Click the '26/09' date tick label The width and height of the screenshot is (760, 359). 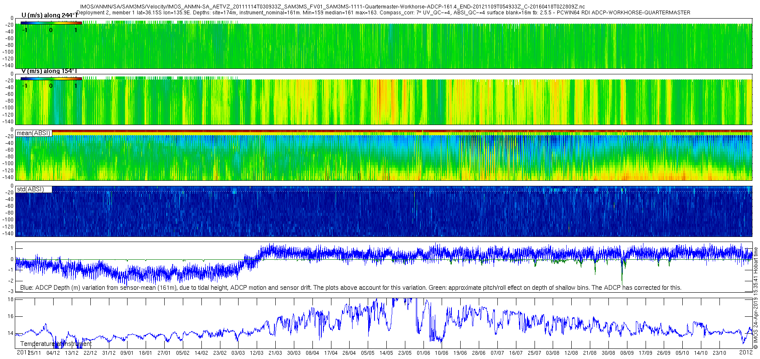664,353
